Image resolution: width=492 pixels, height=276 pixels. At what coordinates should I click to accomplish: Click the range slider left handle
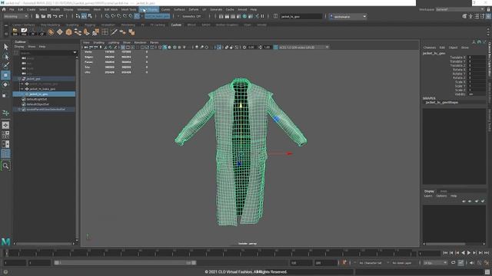tap(56, 263)
